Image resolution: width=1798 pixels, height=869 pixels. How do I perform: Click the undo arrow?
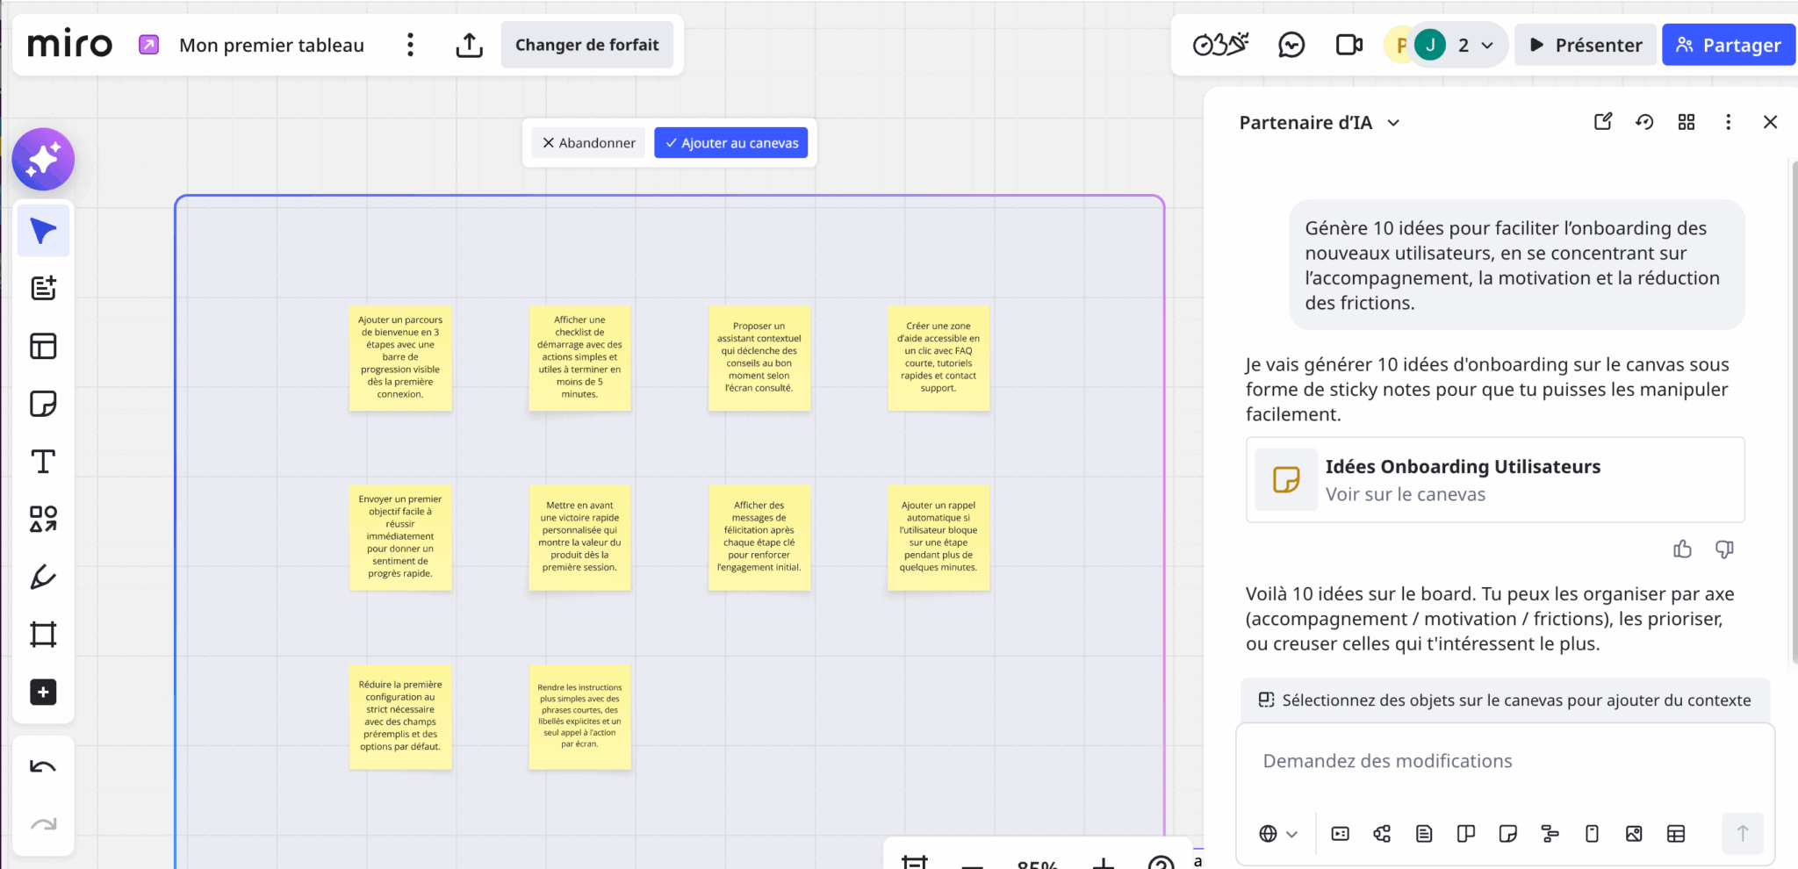[x=43, y=767]
